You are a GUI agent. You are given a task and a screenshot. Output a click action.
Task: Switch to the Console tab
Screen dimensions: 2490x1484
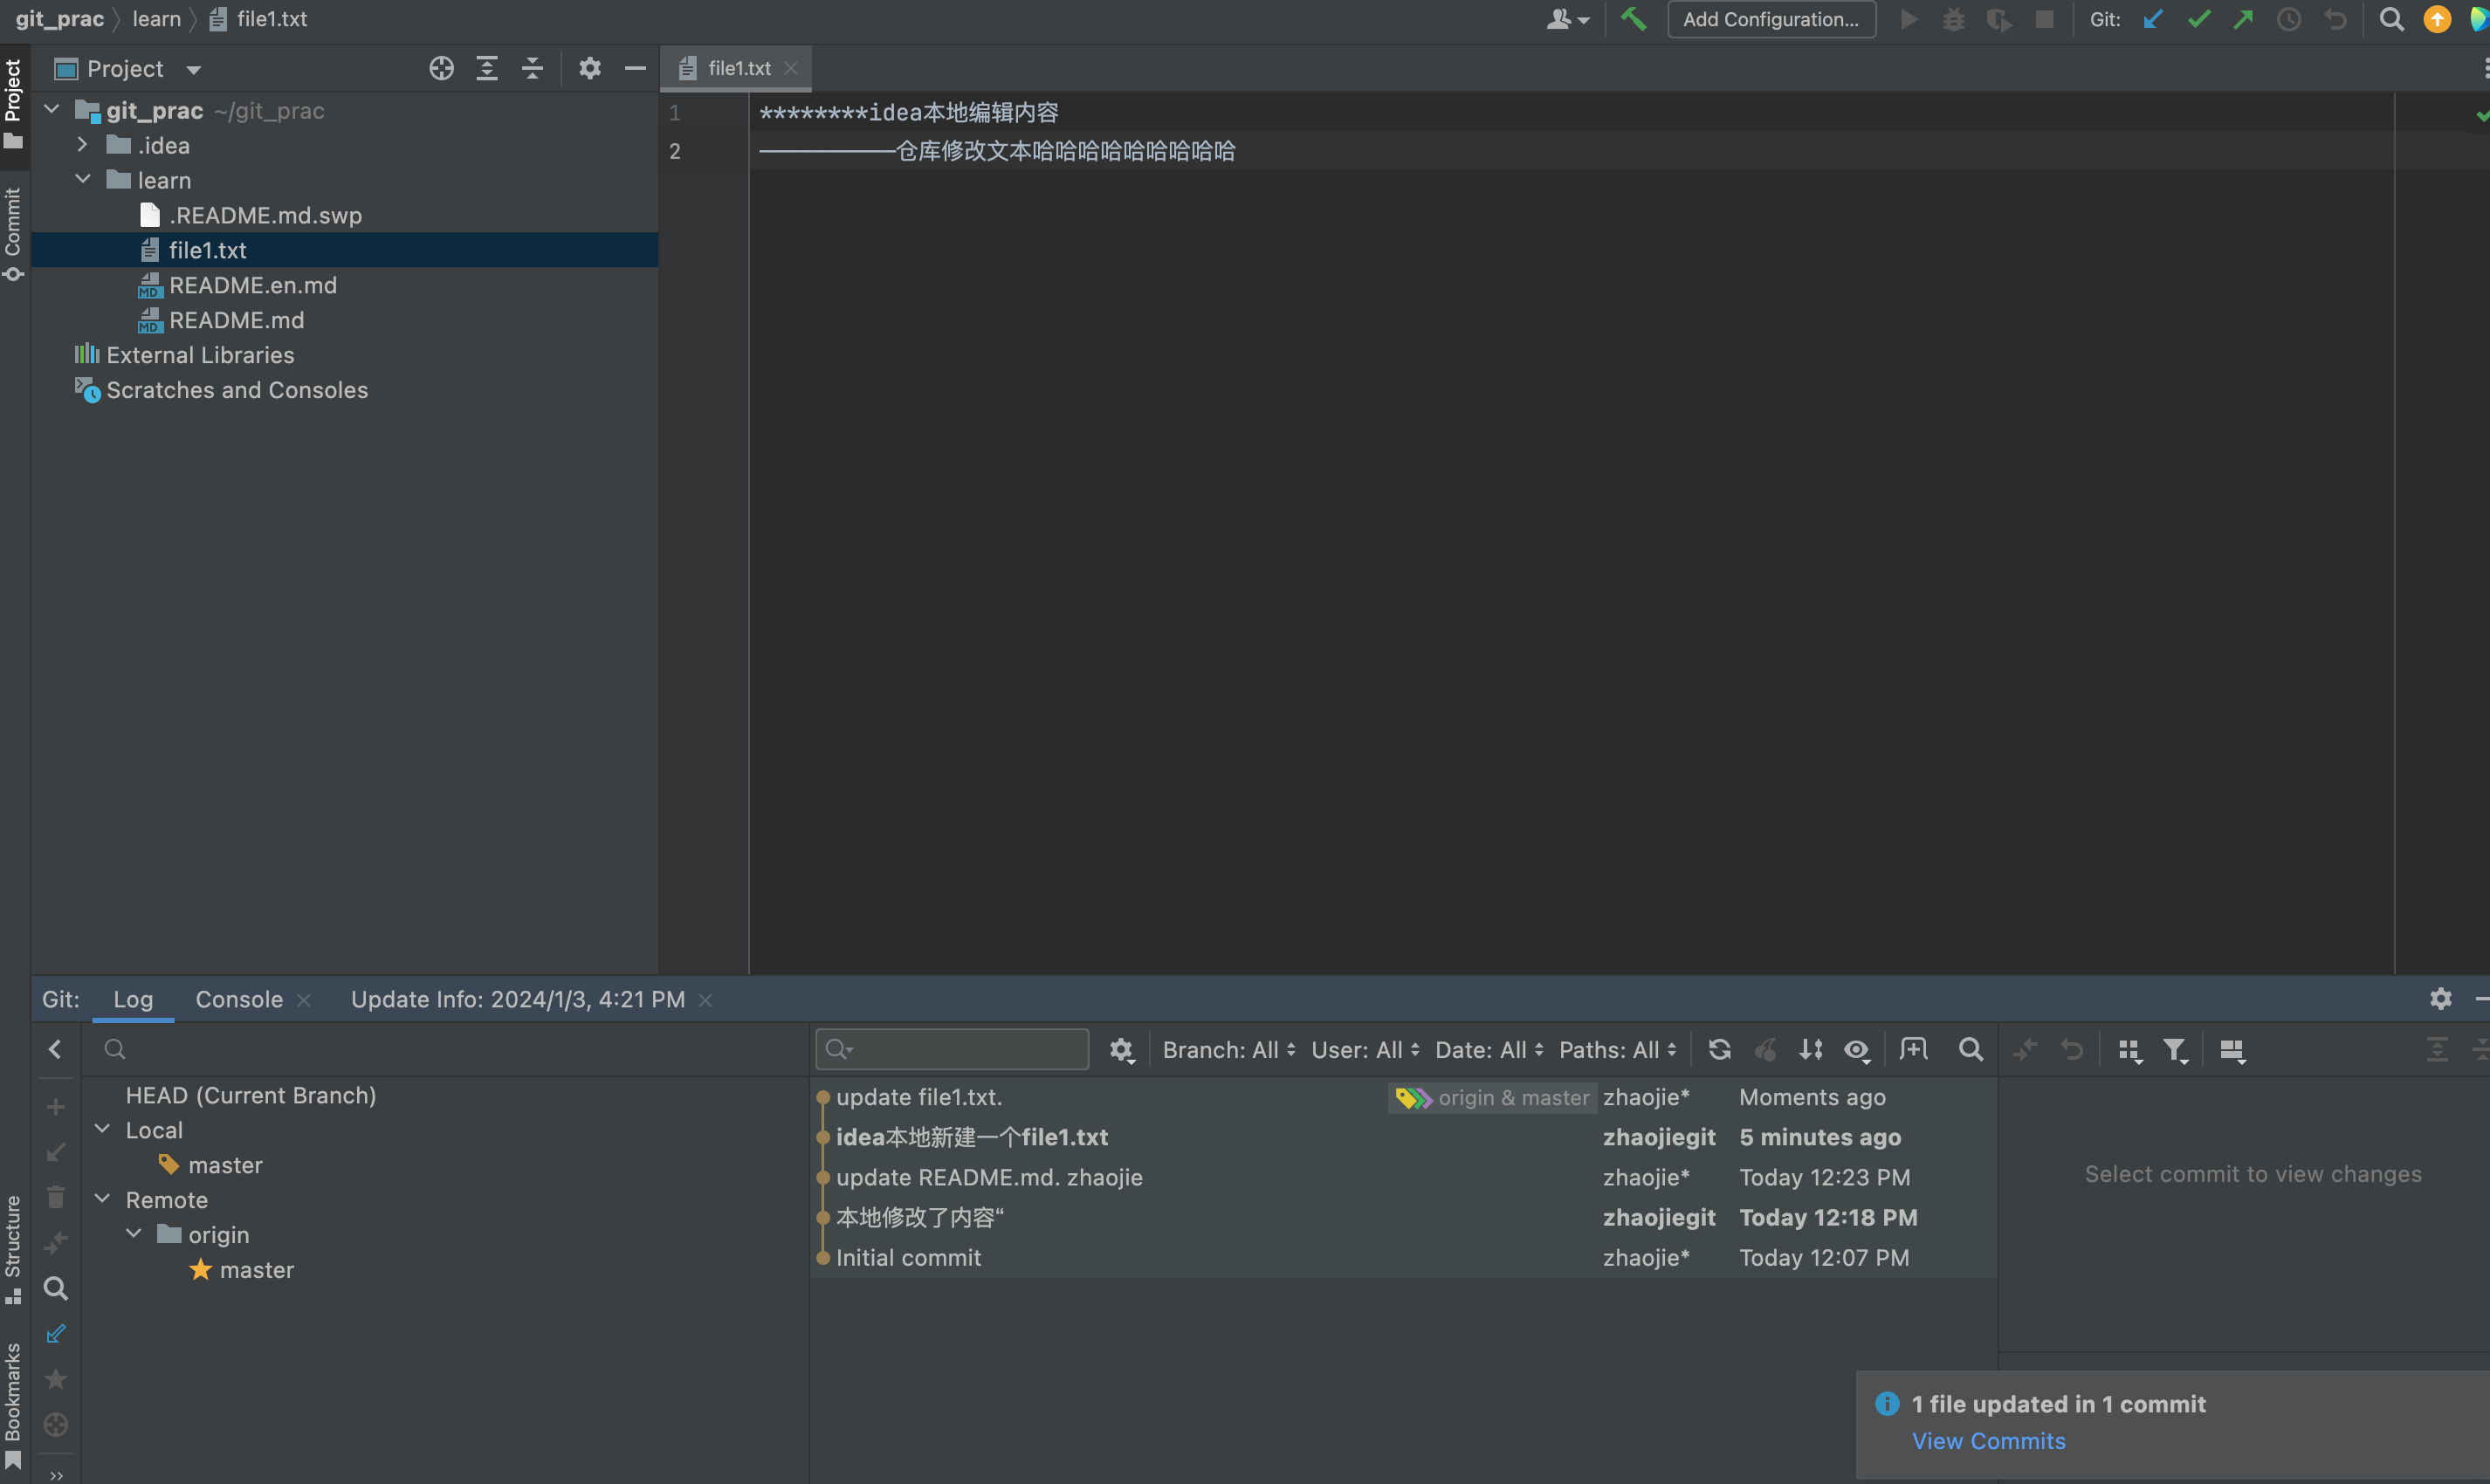pos(239,999)
